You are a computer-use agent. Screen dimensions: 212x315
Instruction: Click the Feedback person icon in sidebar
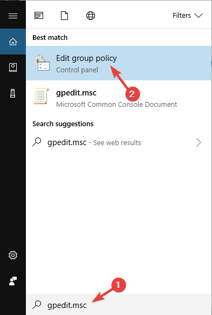tap(13, 281)
